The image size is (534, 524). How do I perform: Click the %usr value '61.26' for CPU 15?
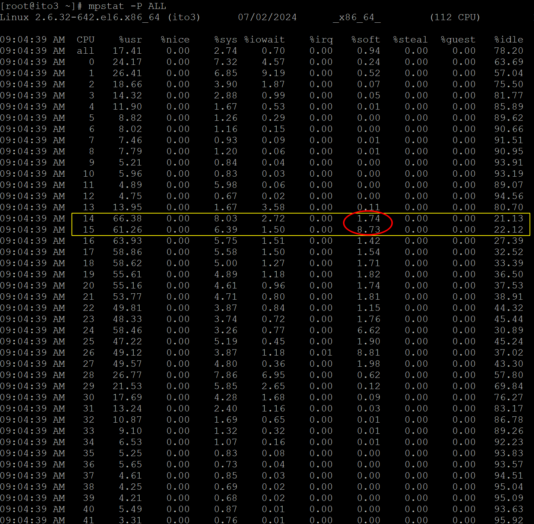(x=127, y=230)
